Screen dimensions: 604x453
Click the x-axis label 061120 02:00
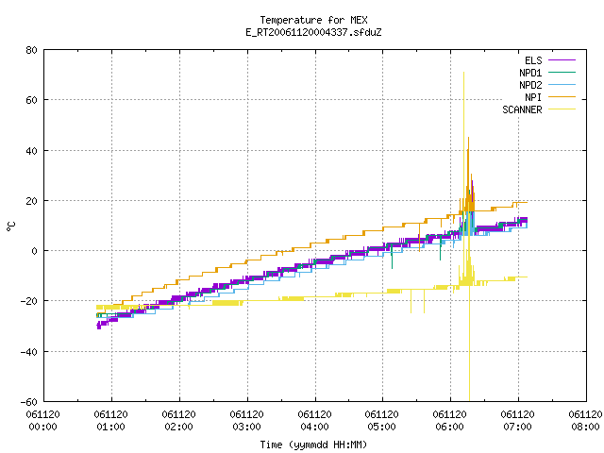(x=178, y=421)
